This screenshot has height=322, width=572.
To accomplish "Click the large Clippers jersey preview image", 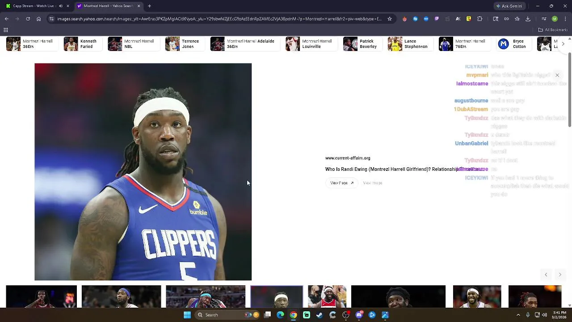I will 143,172.
